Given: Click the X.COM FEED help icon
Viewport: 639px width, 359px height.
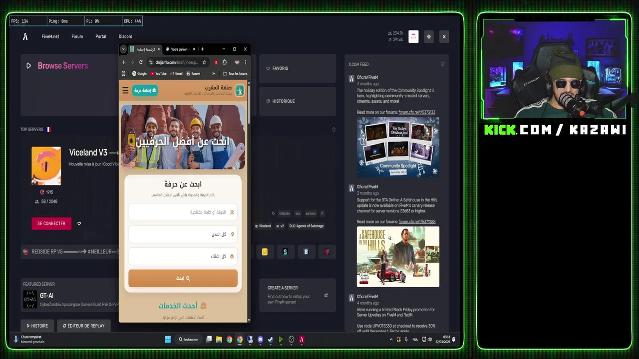Looking at the screenshot, I should click(x=442, y=64).
